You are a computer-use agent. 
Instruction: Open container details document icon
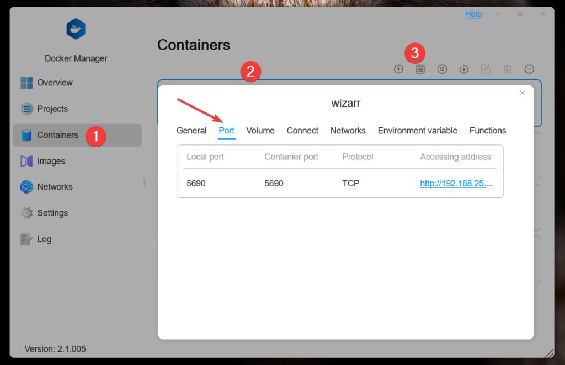pos(420,69)
